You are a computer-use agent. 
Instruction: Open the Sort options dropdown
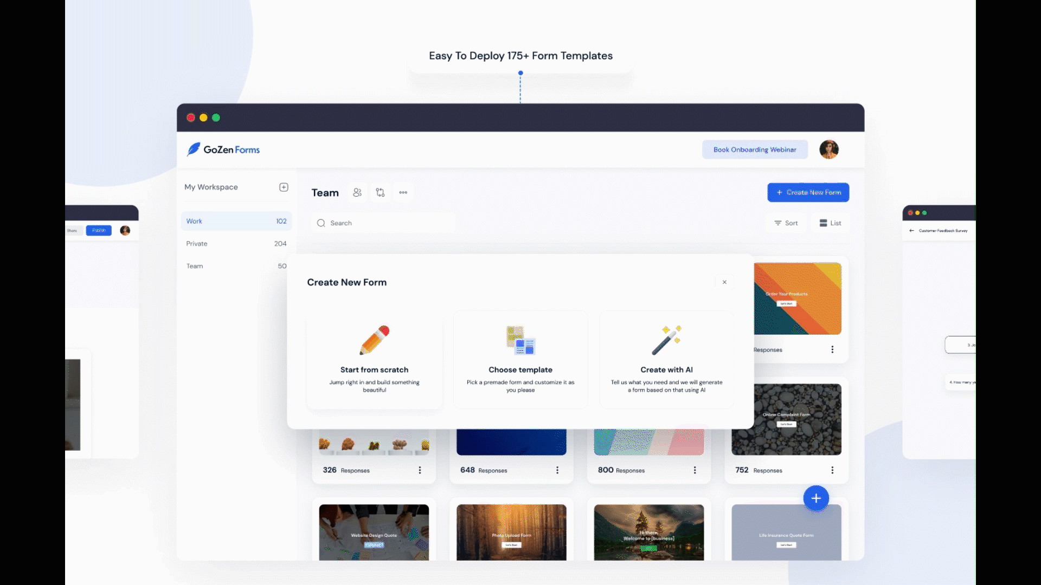pyautogui.click(x=786, y=223)
